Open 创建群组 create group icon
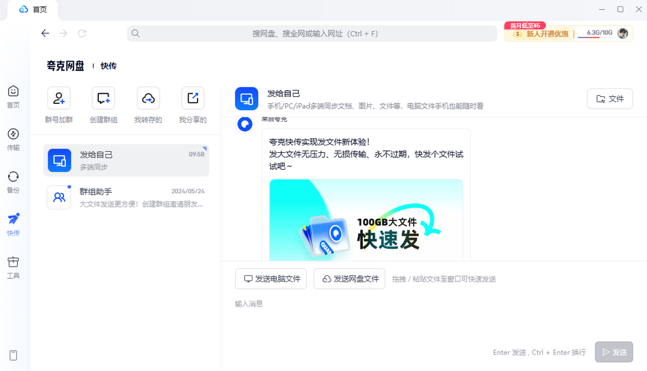 [104, 98]
